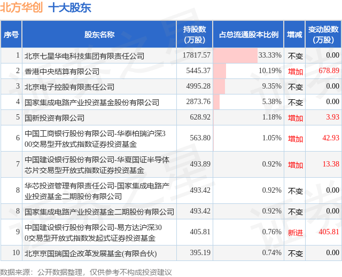Click the 华夏国证半导体芯片 fund shareholder name
Viewport: 342px width, 277px height.
[x=97, y=165]
